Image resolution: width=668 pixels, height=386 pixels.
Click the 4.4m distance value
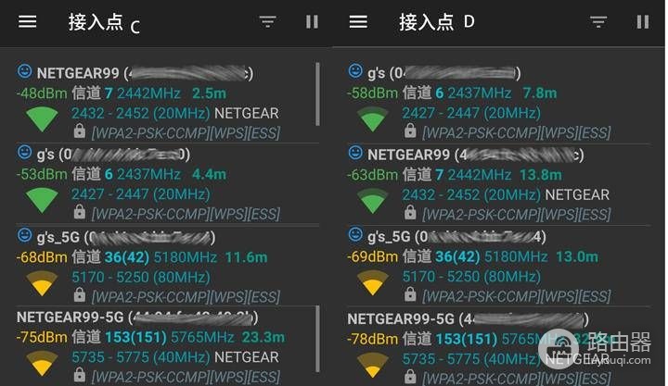point(209,174)
